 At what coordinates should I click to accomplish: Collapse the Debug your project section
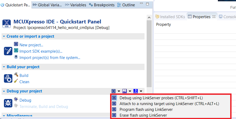click(4, 91)
